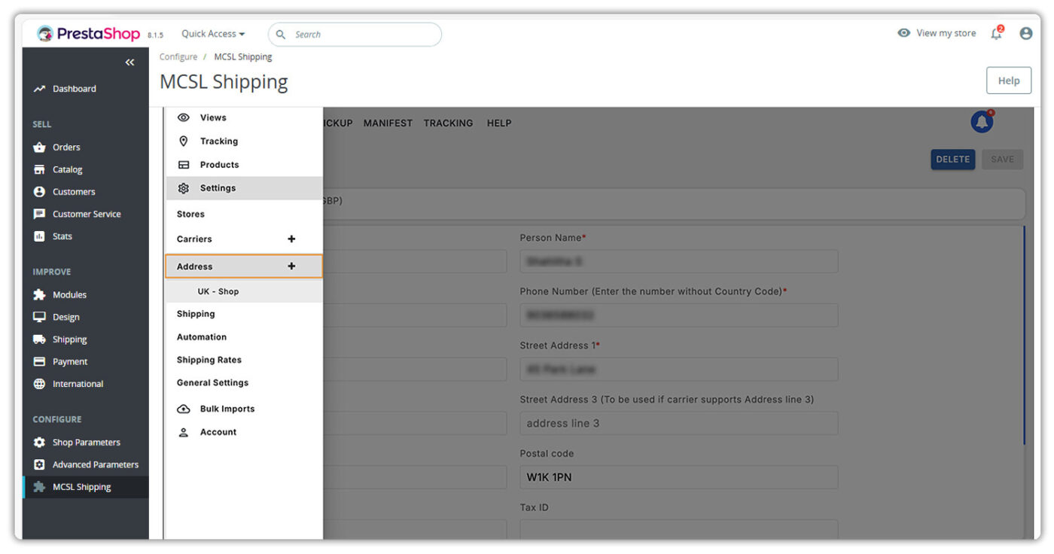Click the PrestaShop logo
This screenshot has width=1054, height=554.
click(x=88, y=34)
